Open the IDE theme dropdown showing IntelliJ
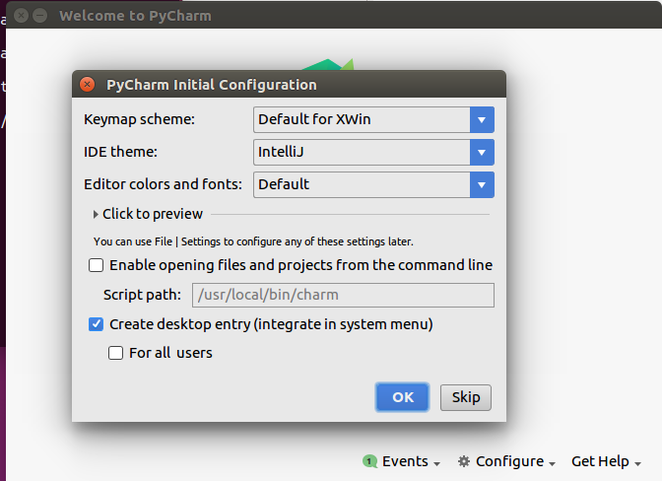662x481 pixels. coord(373,152)
